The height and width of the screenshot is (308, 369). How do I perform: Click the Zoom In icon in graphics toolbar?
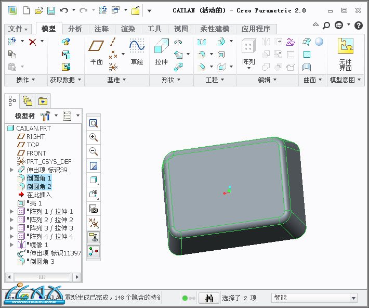click(94, 137)
